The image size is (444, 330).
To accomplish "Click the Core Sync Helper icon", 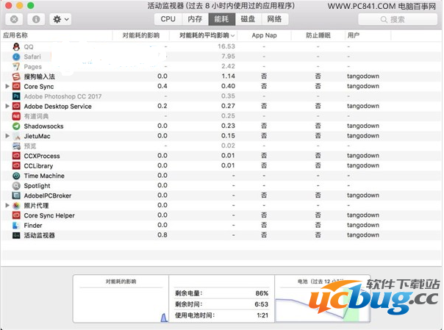I will [x=16, y=215].
